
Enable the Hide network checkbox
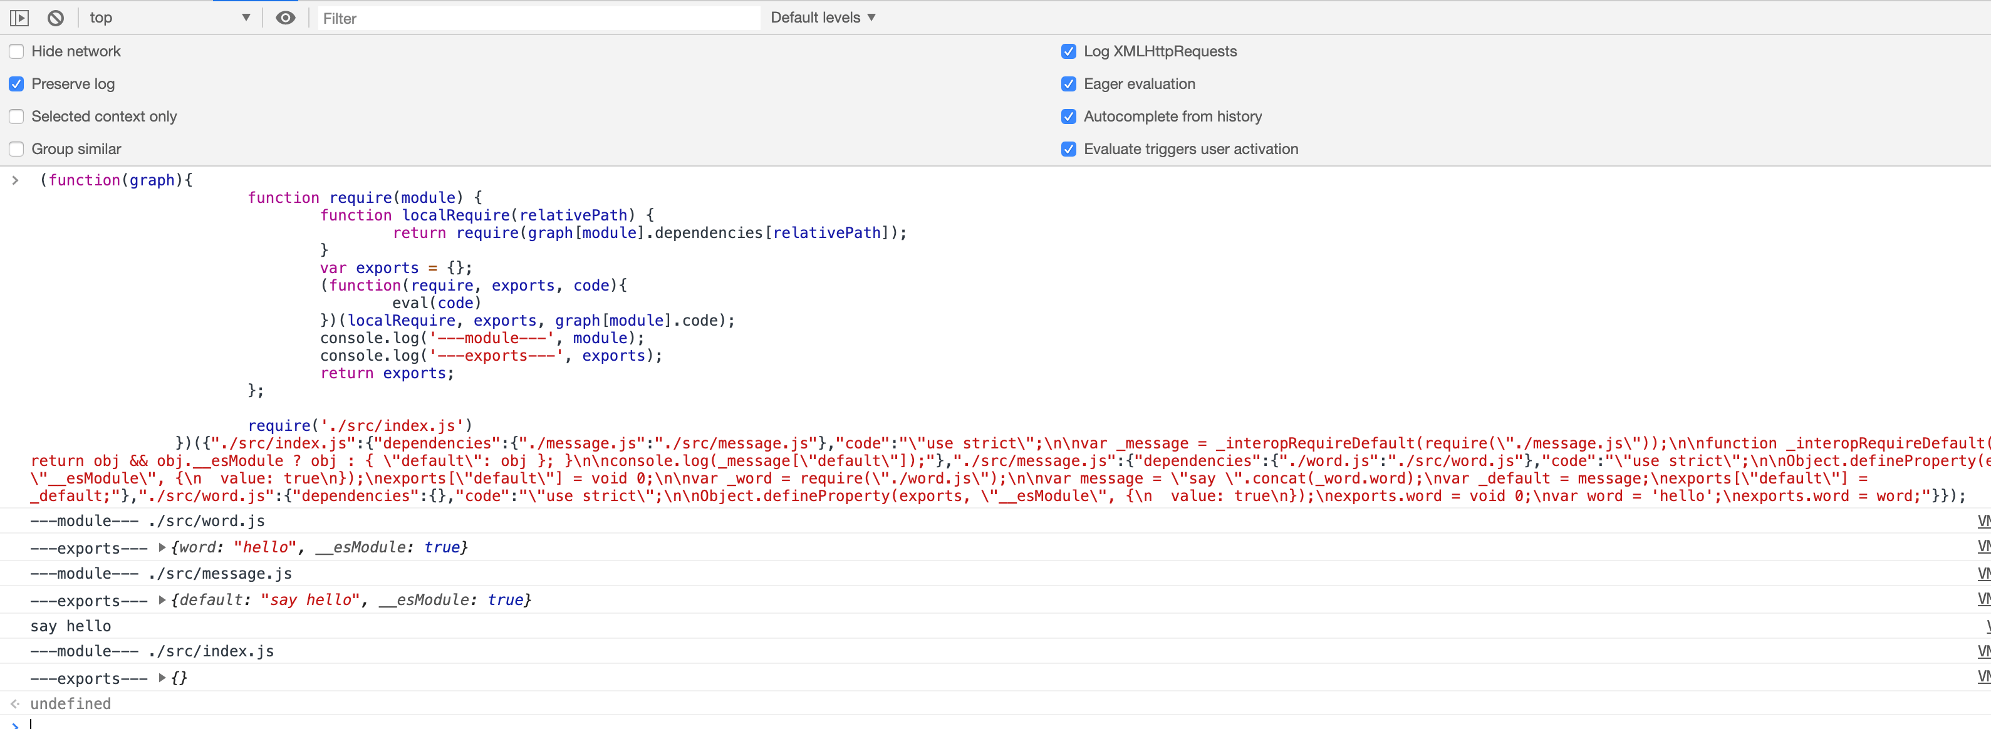[16, 52]
